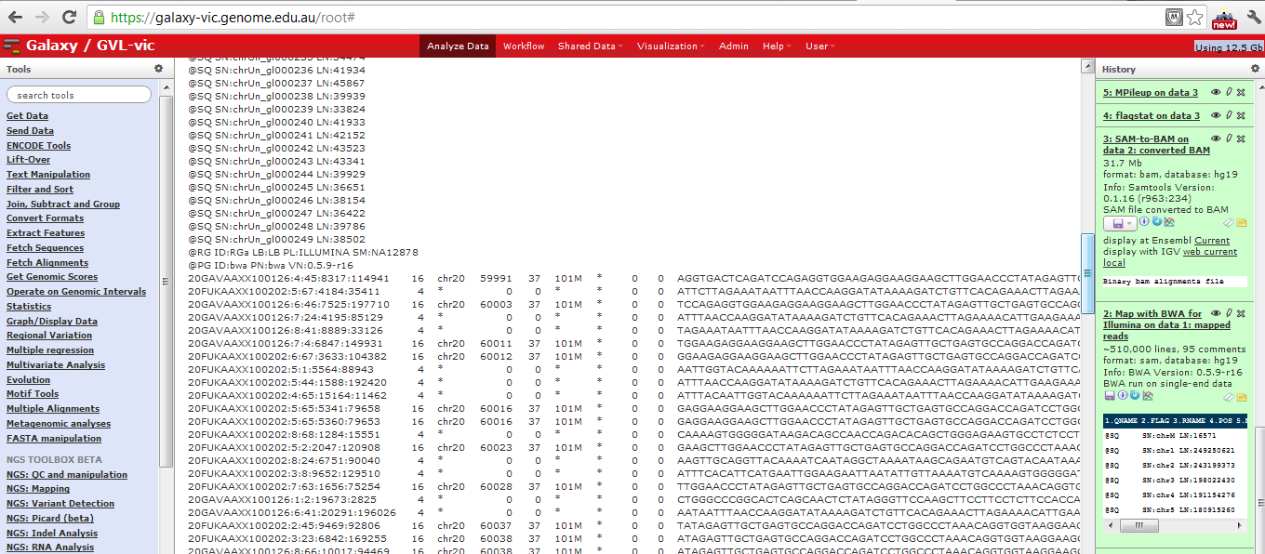Screen dimensions: 1265x554
Task: Open SAM-to-BAM download dropdown button
Action: click(1120, 223)
